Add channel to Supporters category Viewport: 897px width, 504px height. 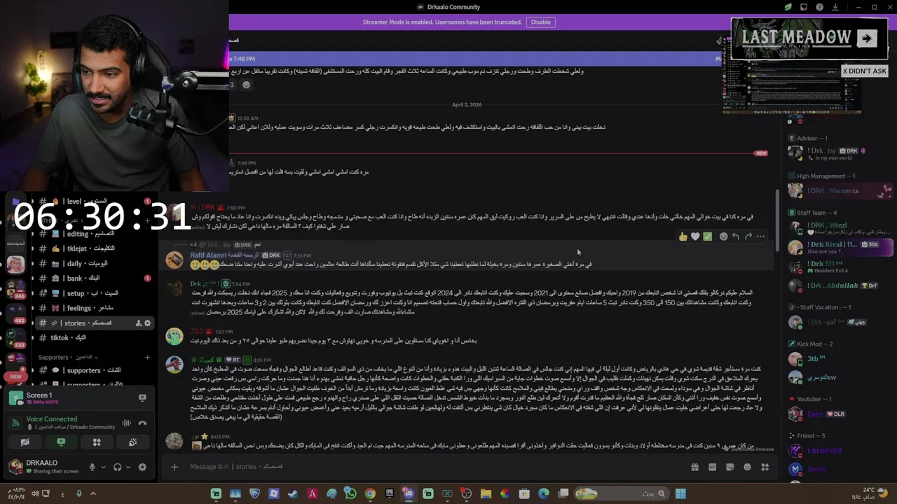(x=147, y=358)
